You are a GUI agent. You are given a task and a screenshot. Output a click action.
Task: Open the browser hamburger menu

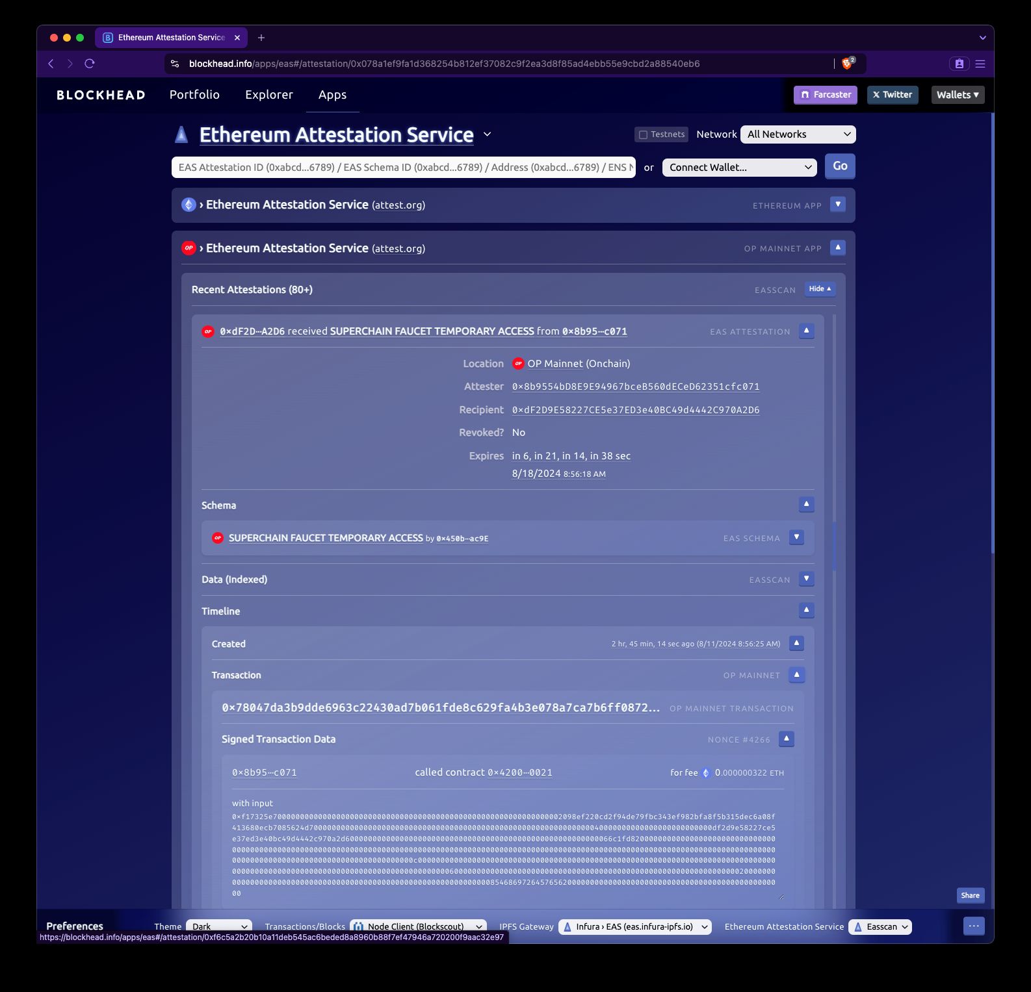point(980,64)
